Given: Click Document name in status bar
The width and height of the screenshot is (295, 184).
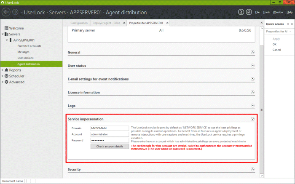Looking at the screenshot, I should click(x=12, y=181).
